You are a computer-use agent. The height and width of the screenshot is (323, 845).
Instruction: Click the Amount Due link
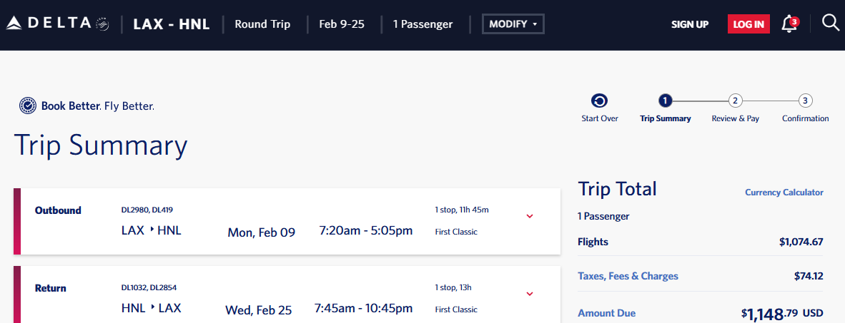(x=606, y=313)
